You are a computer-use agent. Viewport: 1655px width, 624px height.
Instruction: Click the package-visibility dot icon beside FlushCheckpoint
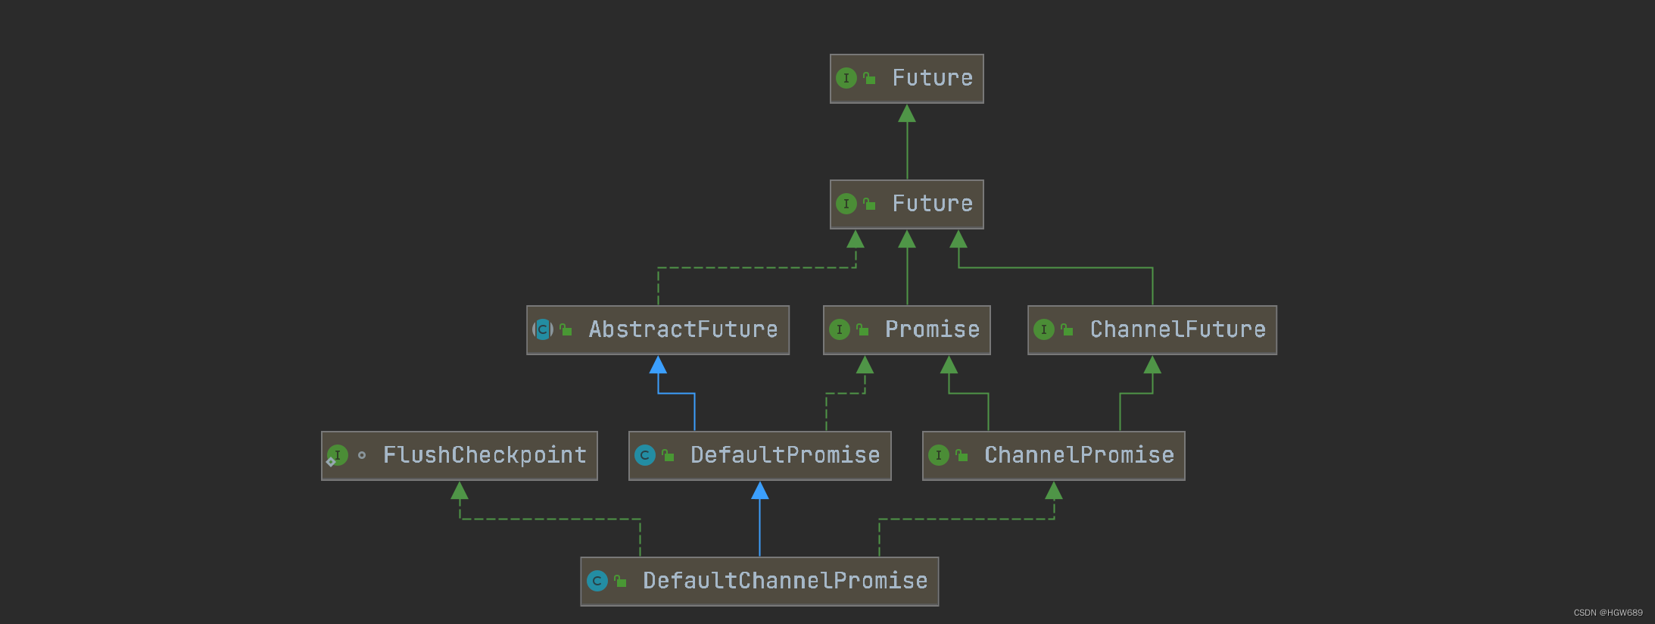(362, 455)
